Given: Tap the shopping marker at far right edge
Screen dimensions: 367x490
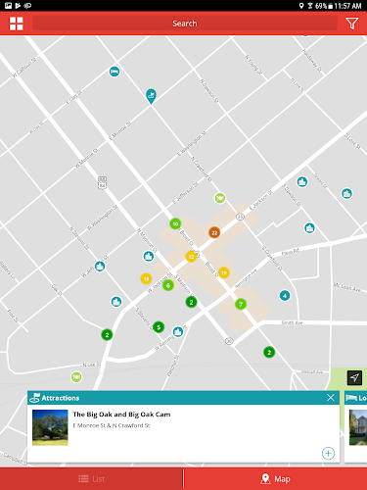Looking at the screenshot, I should pos(346,193).
